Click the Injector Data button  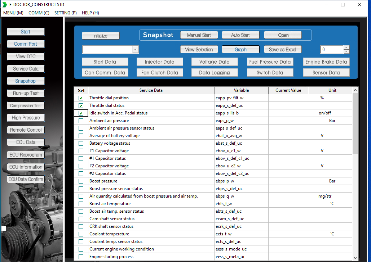[x=160, y=62]
